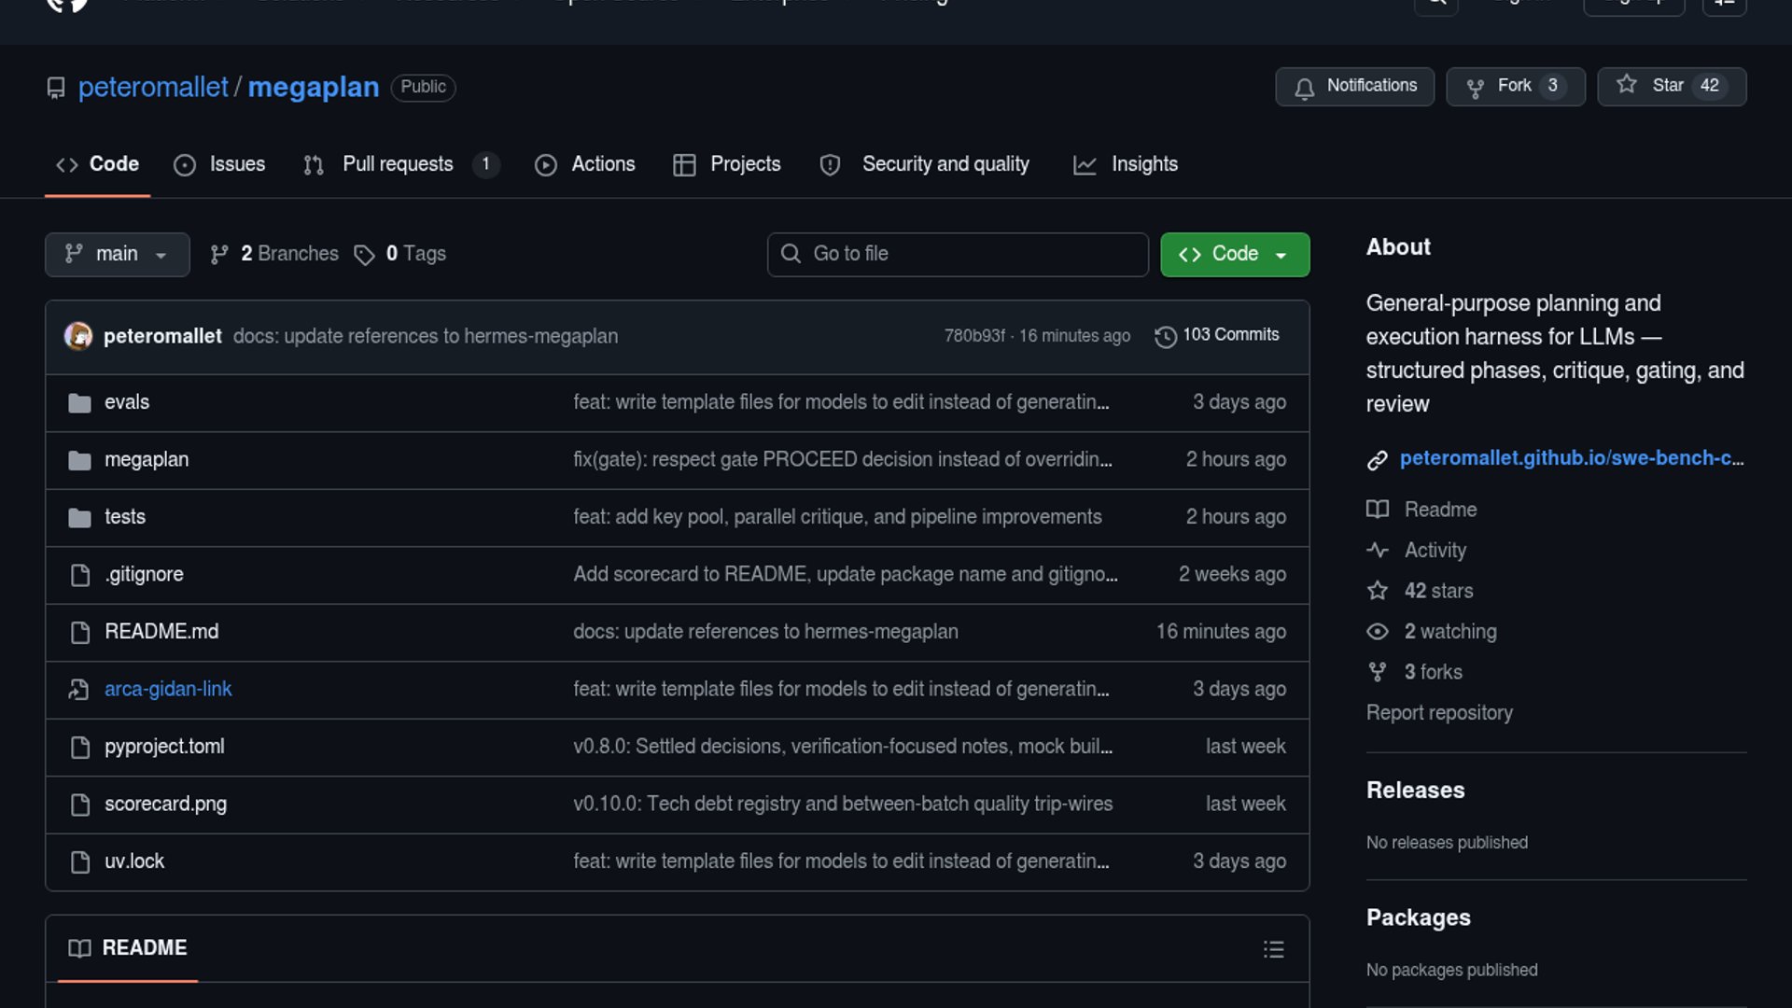Open the Notifications bell button
Viewport: 1792px width, 1008px height.
coord(1354,86)
